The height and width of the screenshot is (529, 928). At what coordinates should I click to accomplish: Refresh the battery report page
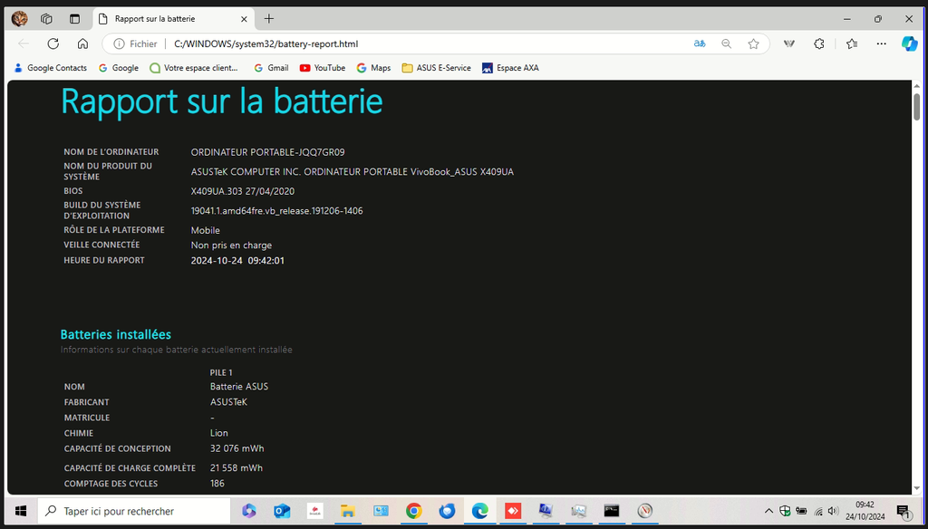[x=53, y=43]
